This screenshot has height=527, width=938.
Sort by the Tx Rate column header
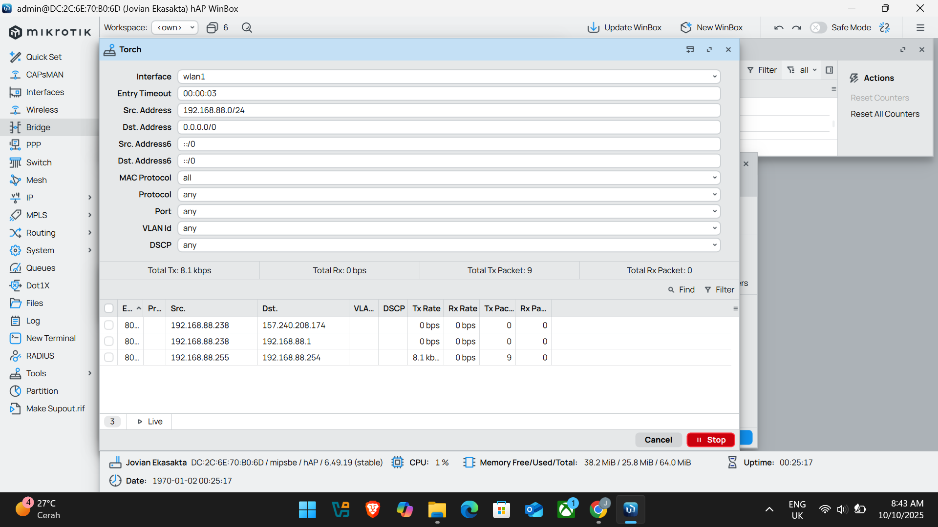point(426,308)
